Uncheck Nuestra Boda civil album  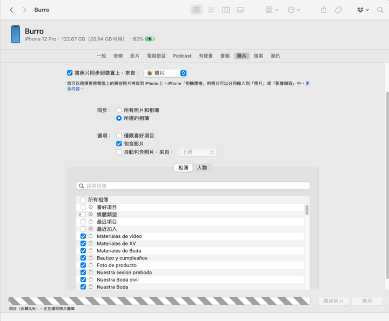pyautogui.click(x=83, y=279)
